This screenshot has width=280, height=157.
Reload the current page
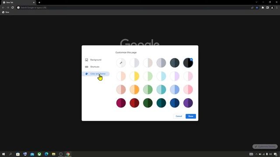click(x=13, y=8)
